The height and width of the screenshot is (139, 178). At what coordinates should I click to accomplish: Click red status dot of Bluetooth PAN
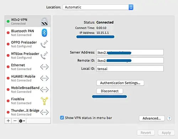click(x=8, y=33)
